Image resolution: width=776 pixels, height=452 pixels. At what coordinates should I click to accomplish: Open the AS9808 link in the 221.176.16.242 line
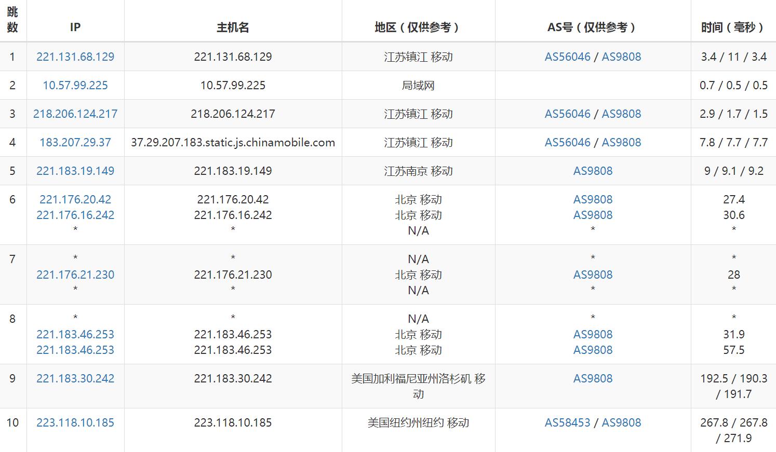(593, 215)
